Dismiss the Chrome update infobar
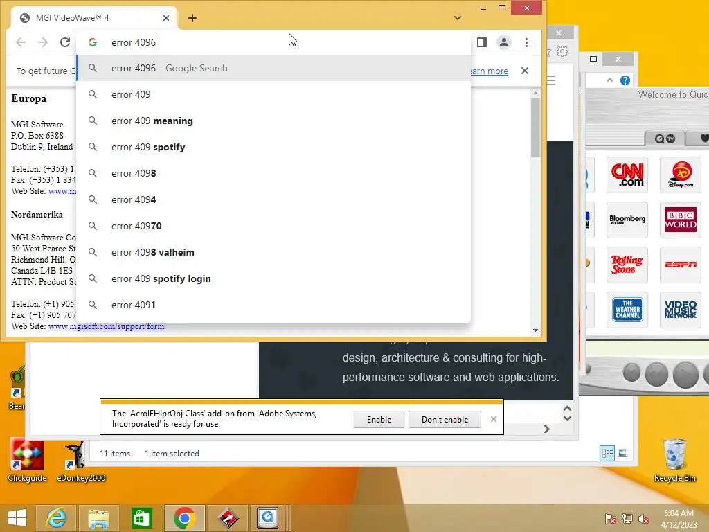709x532 pixels. click(525, 71)
